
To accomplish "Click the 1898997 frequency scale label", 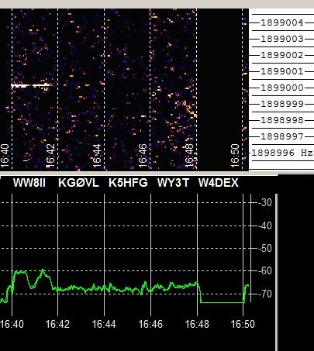I will tap(282, 136).
